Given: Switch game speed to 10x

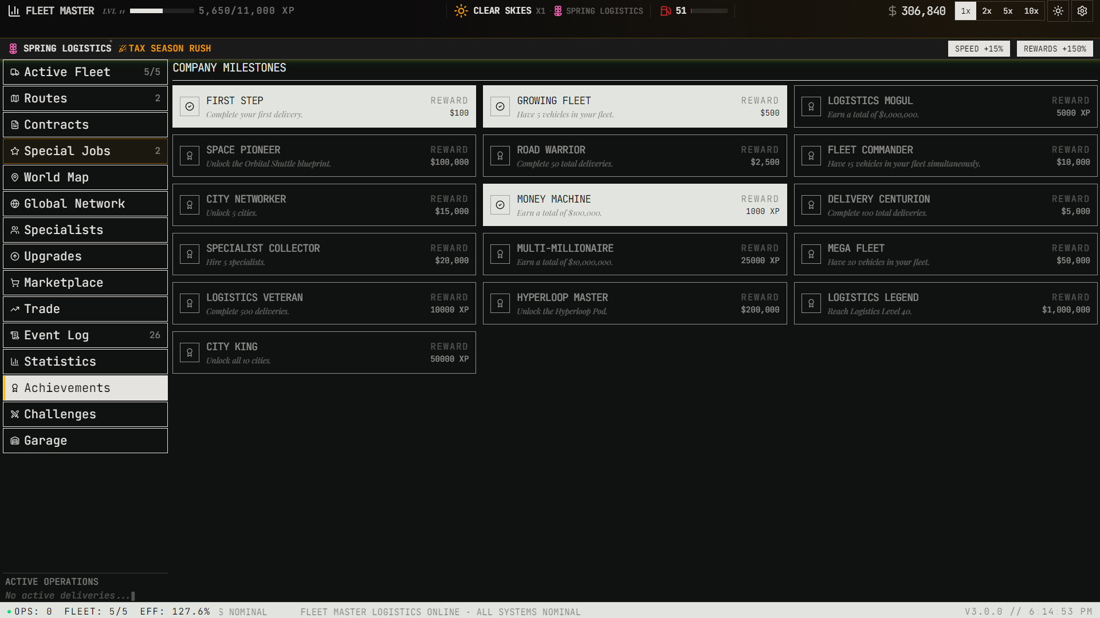Looking at the screenshot, I should point(1031,11).
